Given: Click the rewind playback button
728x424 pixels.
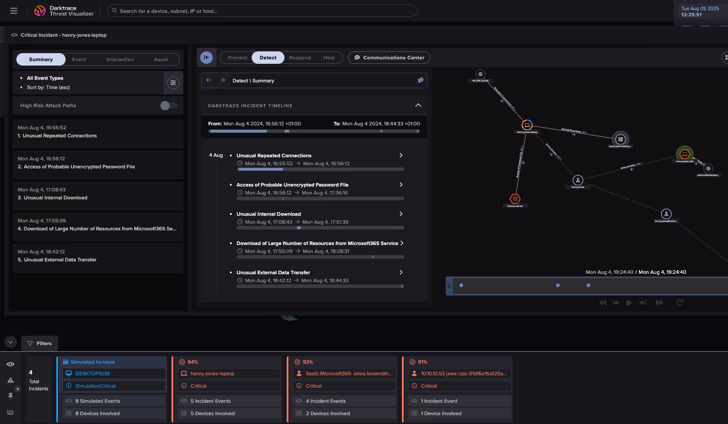Looking at the screenshot, I should click(x=603, y=303).
